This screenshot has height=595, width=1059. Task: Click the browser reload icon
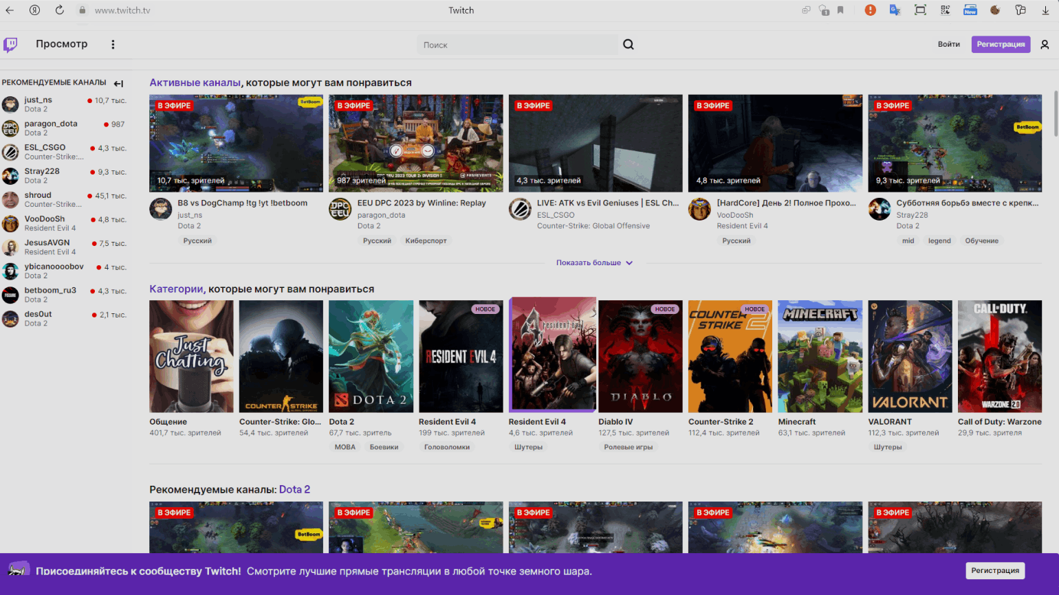coord(59,10)
